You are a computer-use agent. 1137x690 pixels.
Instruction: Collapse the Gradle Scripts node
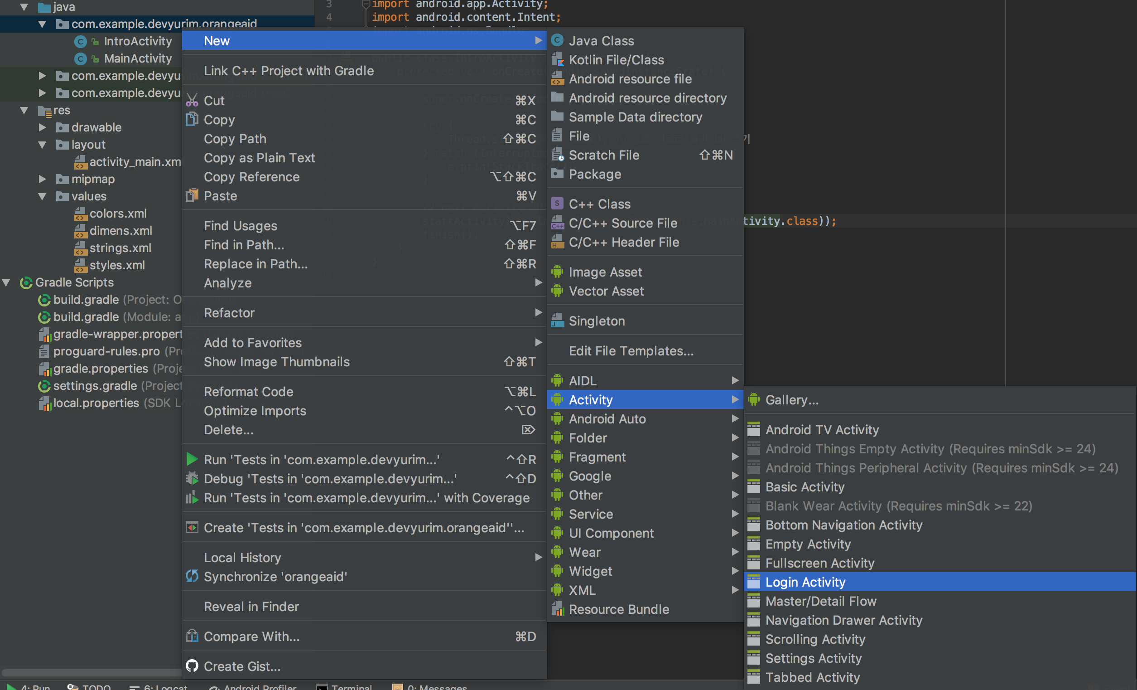pos(6,282)
